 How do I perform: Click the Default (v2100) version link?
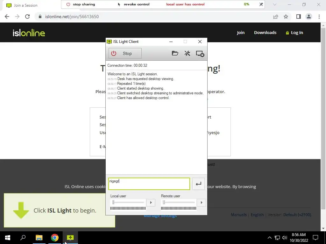pos(297,215)
